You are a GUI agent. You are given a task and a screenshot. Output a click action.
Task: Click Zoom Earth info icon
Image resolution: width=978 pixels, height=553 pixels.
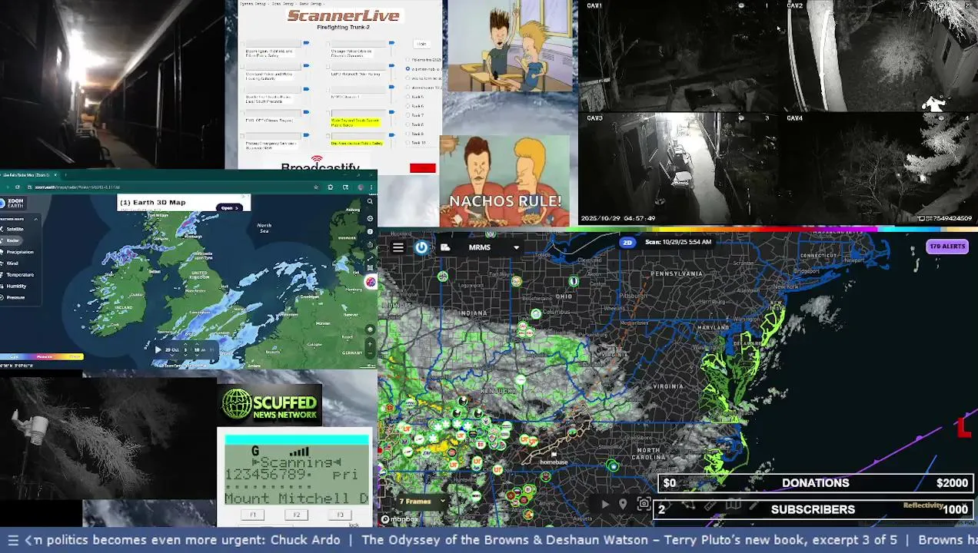tap(370, 231)
